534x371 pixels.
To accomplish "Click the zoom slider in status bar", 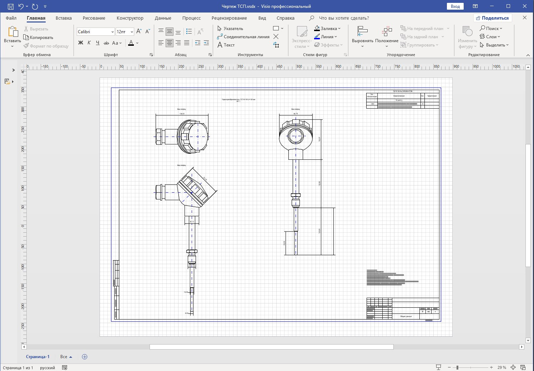I will (x=457, y=367).
